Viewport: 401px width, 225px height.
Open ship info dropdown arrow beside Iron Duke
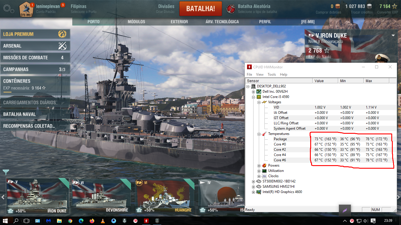pos(393,35)
